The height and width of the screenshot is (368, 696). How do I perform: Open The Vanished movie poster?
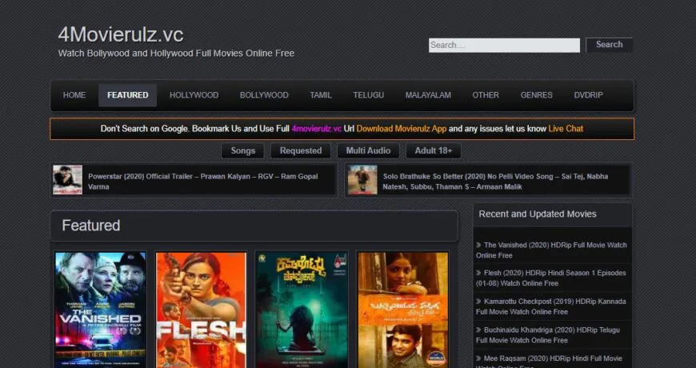(101, 310)
